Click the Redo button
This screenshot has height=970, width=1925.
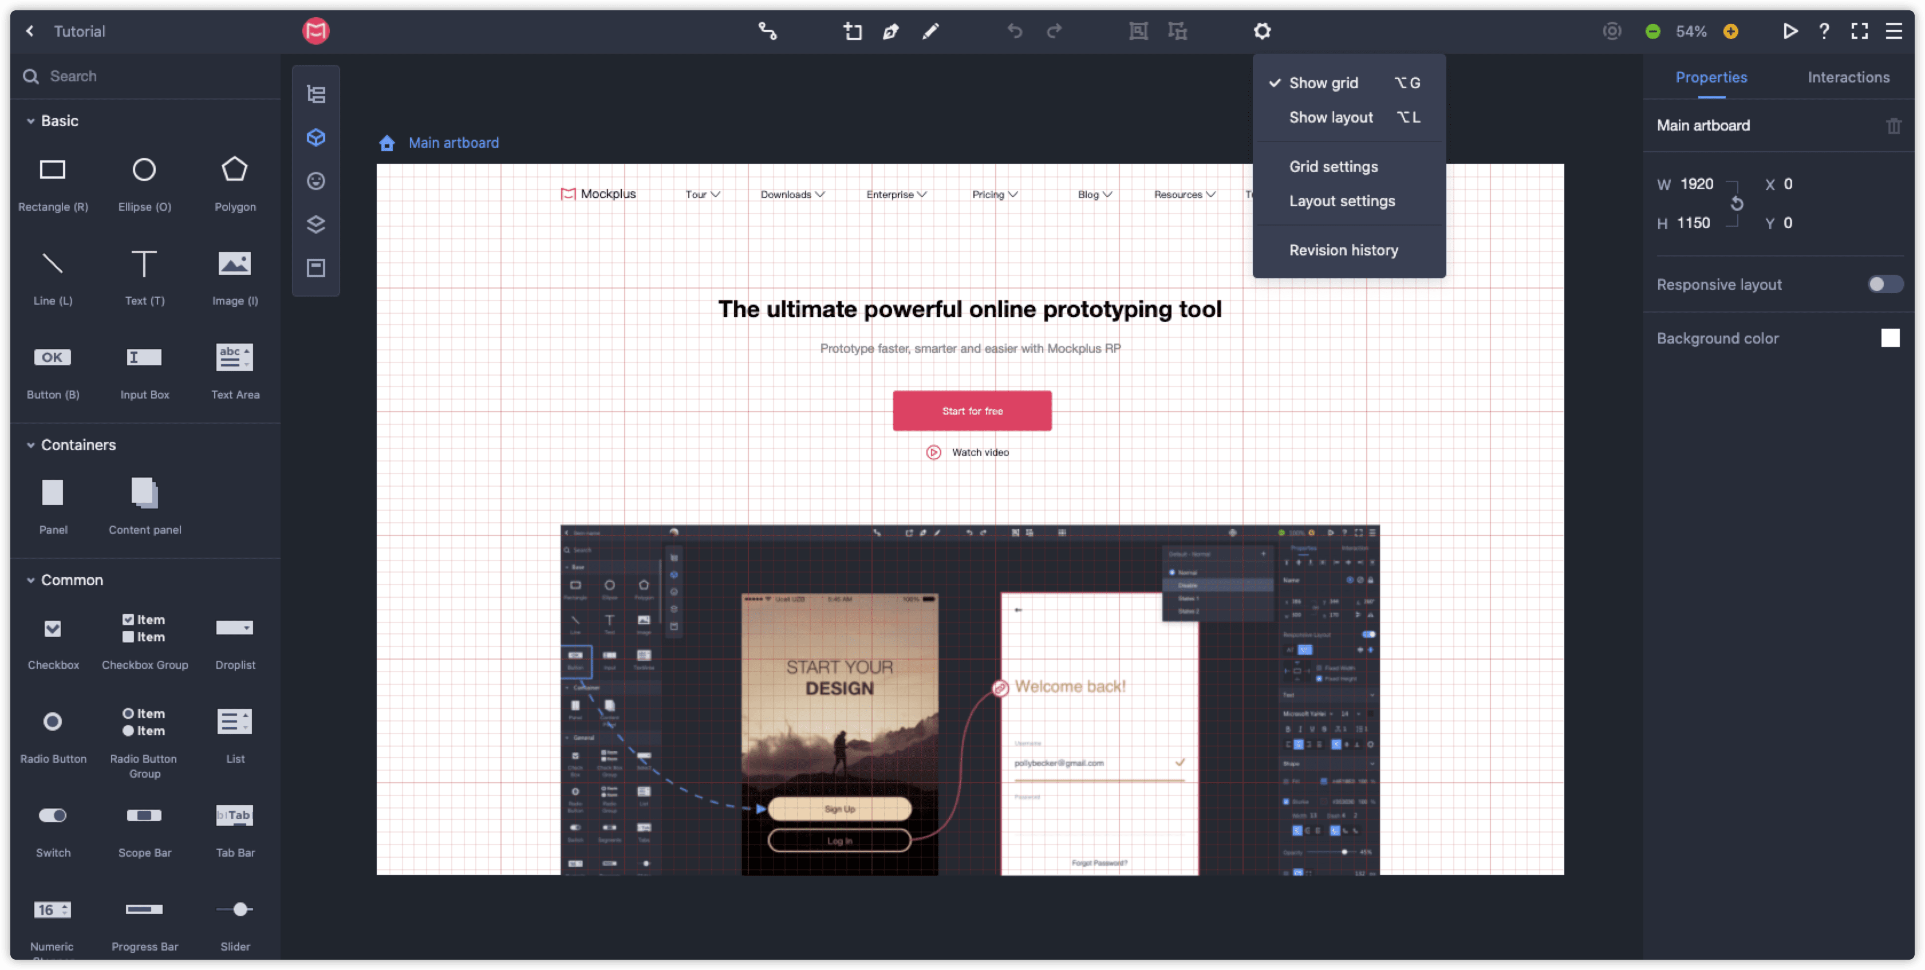(x=1054, y=30)
